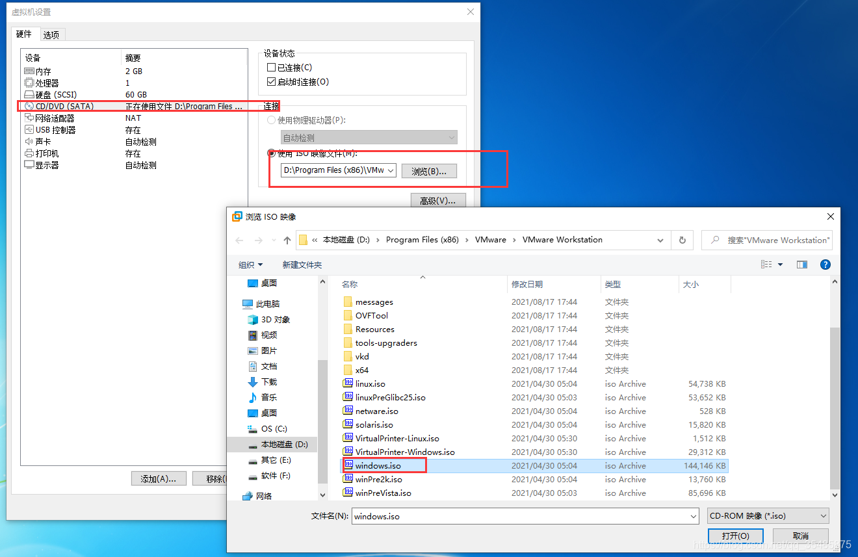Go up one folder level
This screenshot has height=557, width=858.
pos(287,240)
